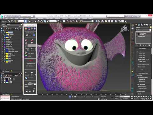
Task: Click the Paint All bucket in VertexPaint
Action: pos(26,40)
